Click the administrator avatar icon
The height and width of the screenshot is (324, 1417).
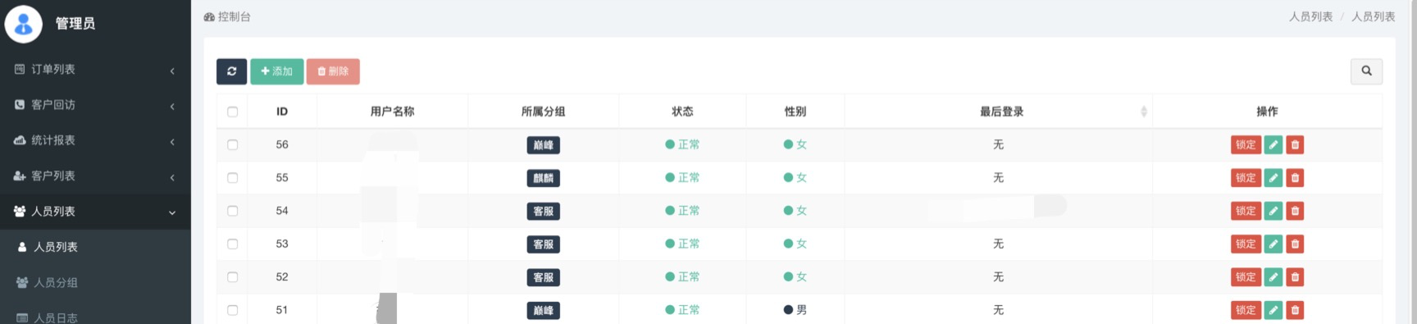(x=24, y=24)
